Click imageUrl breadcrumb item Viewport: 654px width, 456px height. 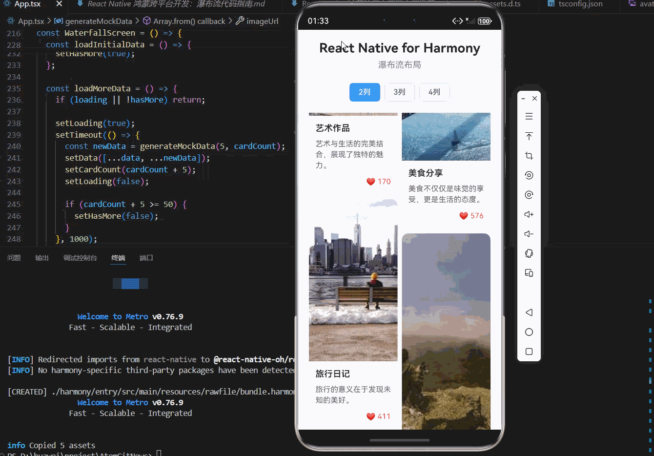click(x=263, y=21)
